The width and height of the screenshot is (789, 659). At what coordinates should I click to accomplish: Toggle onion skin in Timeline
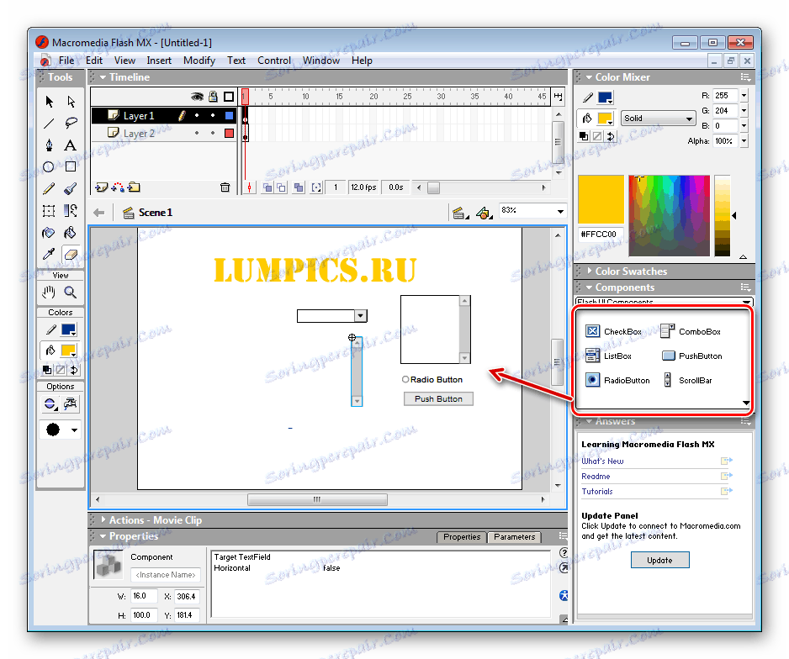(x=267, y=188)
